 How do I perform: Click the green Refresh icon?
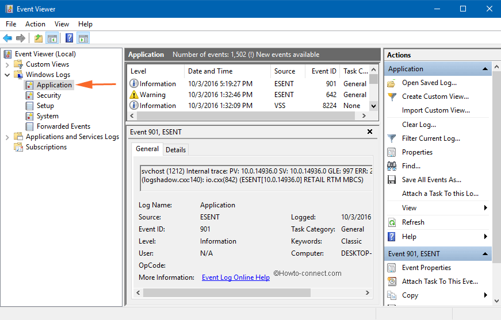tap(392, 222)
